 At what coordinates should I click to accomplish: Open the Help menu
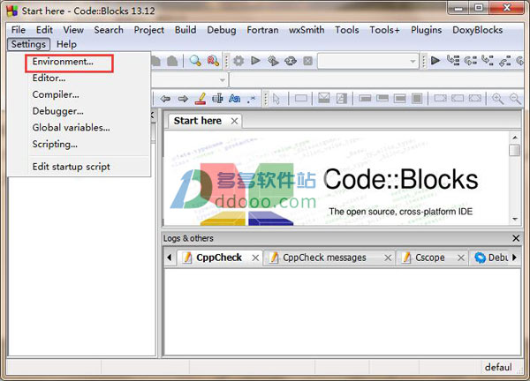click(66, 44)
